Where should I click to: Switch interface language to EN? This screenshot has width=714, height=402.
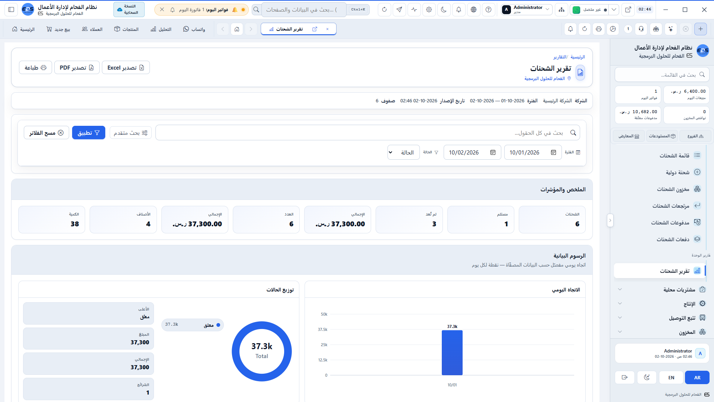coord(671,377)
